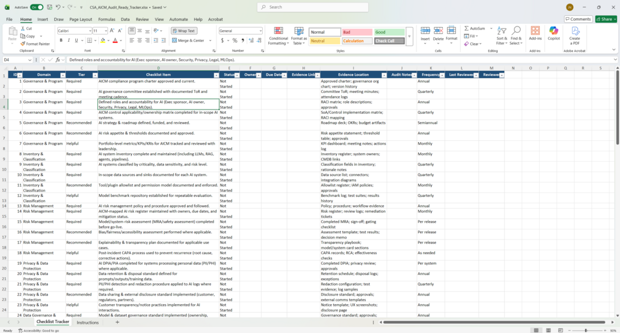Click the Insert Function fx icon
The image size is (620, 333).
[x=58, y=60]
